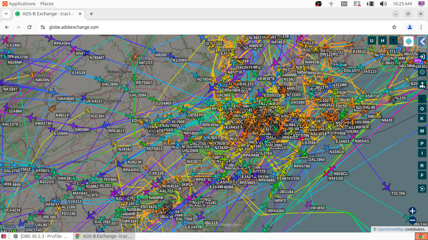Open the tab search dropdown
This screenshot has width=428, height=240.
pyautogui.click(x=6, y=14)
